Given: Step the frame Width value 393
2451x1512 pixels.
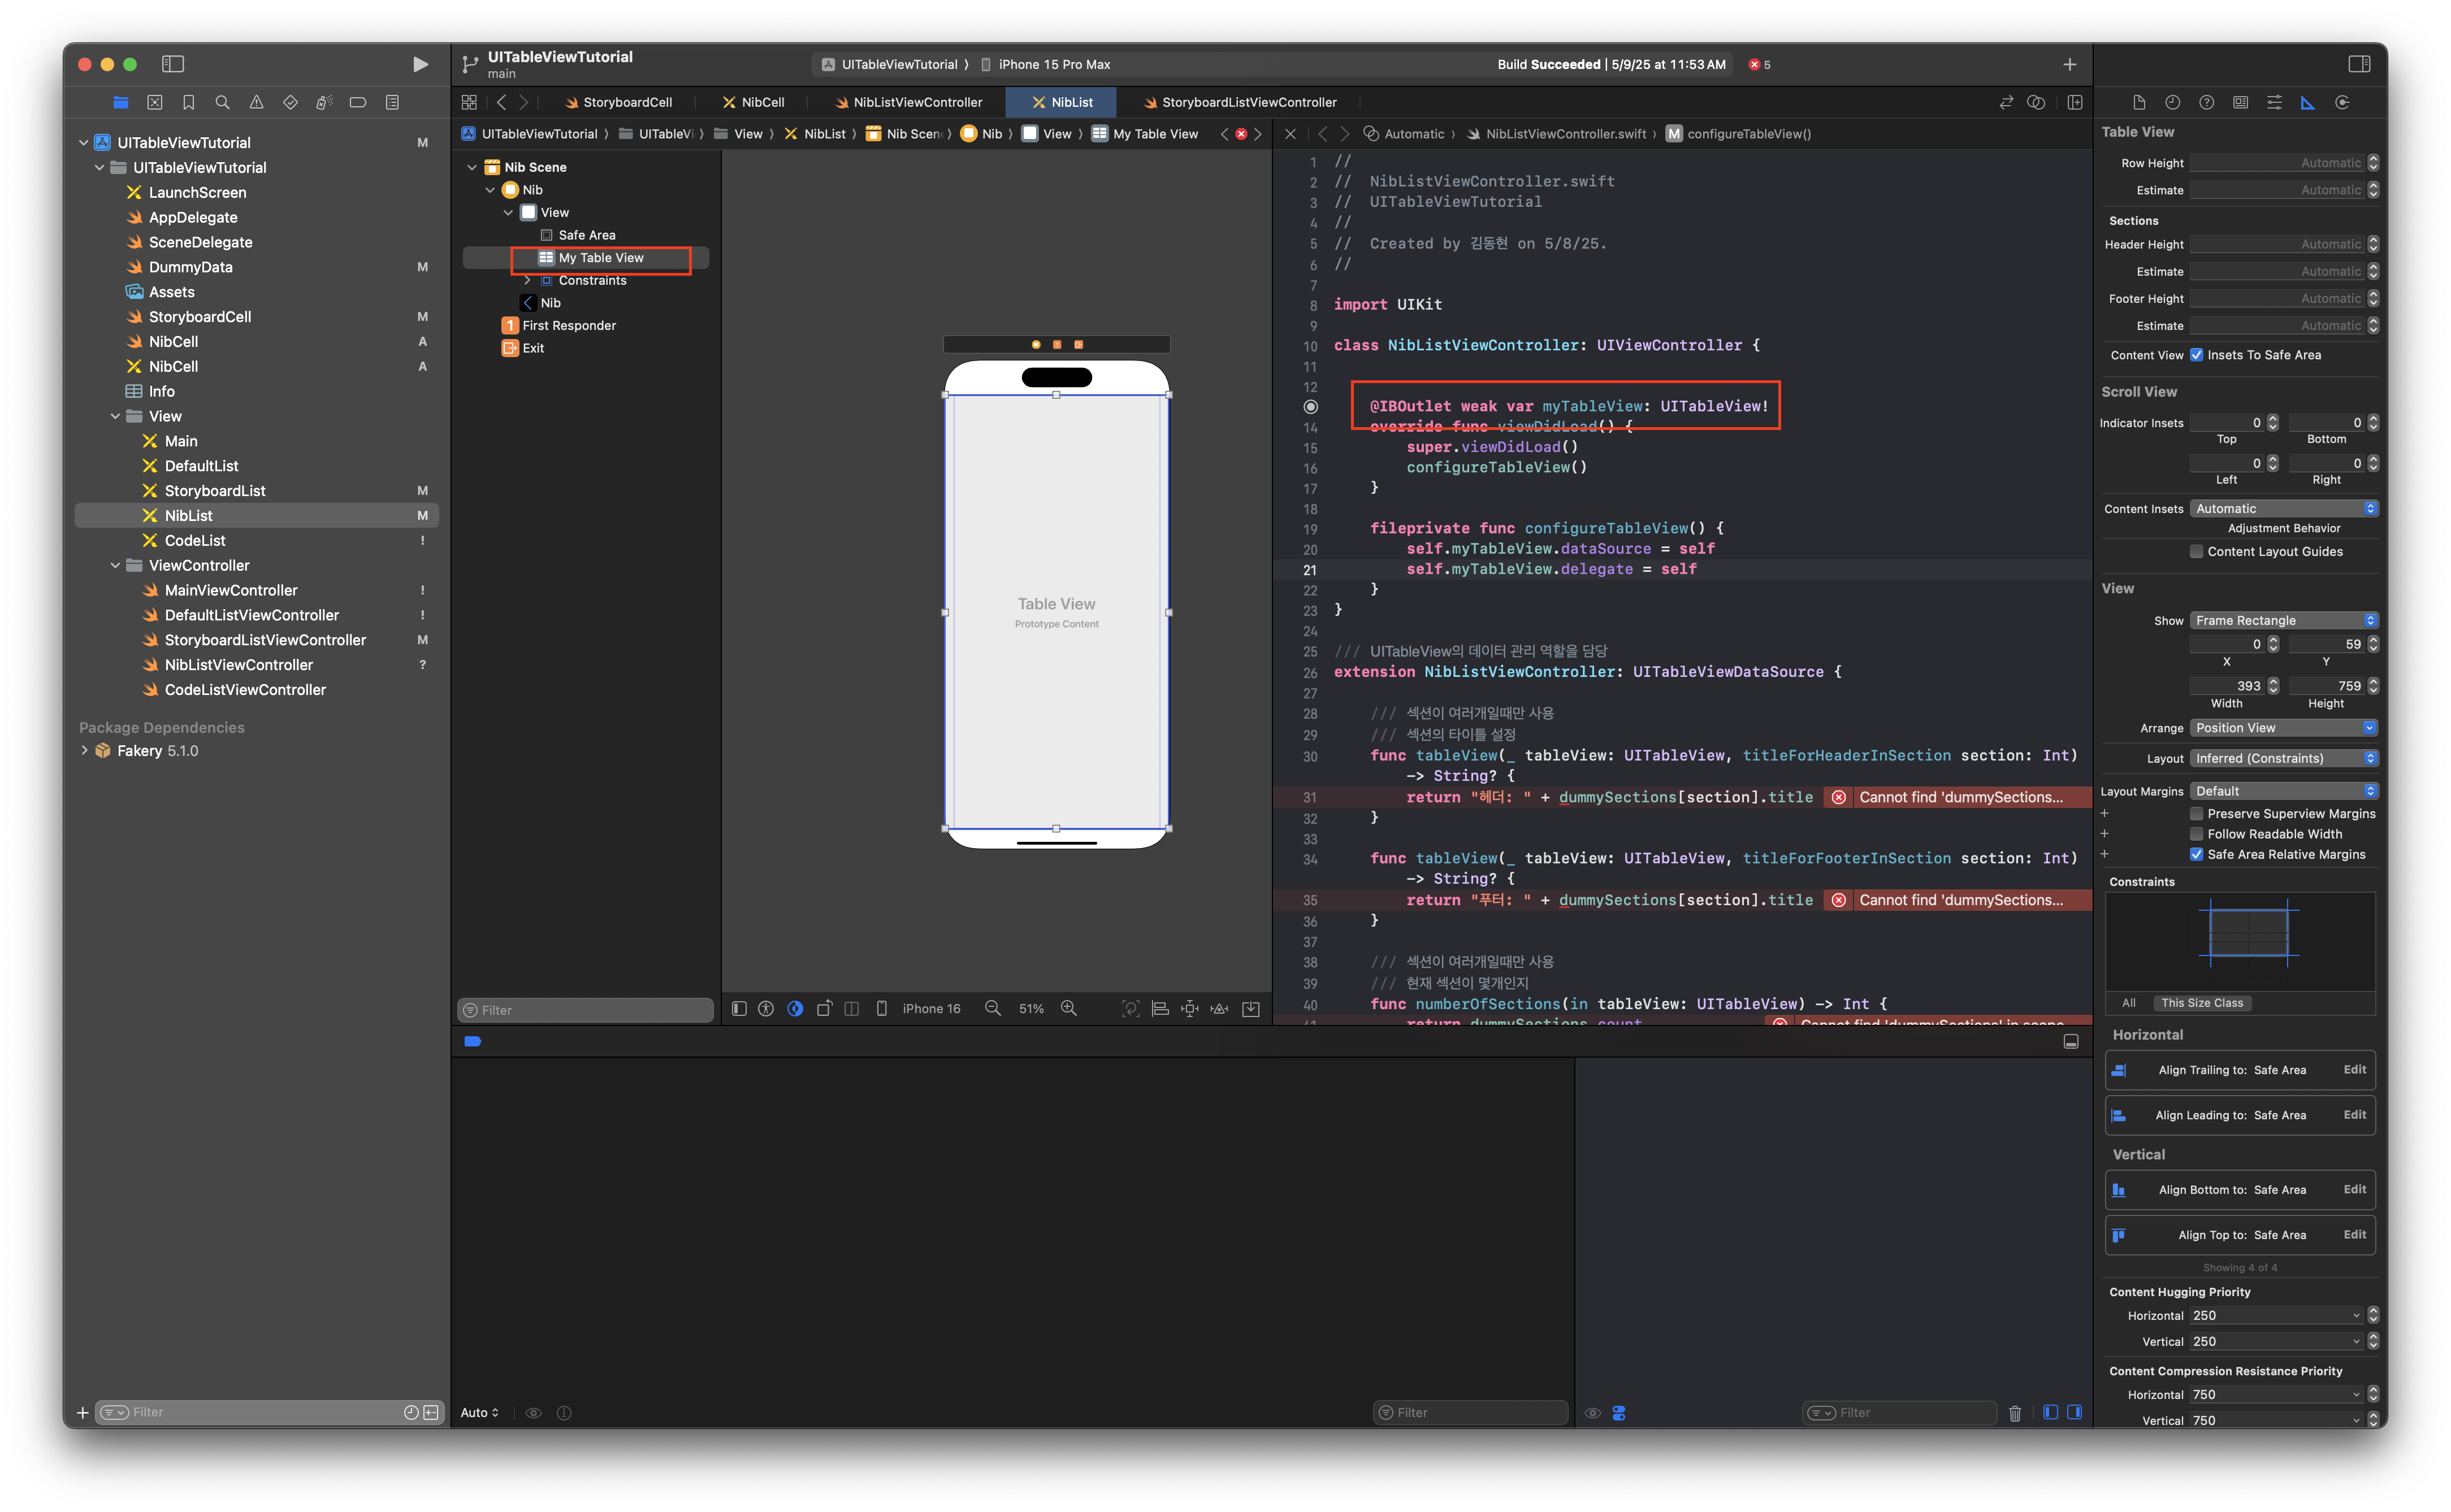Looking at the screenshot, I should coord(2272,685).
